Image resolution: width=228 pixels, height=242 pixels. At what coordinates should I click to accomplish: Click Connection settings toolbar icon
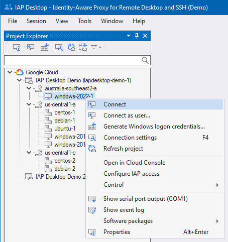tap(59, 47)
